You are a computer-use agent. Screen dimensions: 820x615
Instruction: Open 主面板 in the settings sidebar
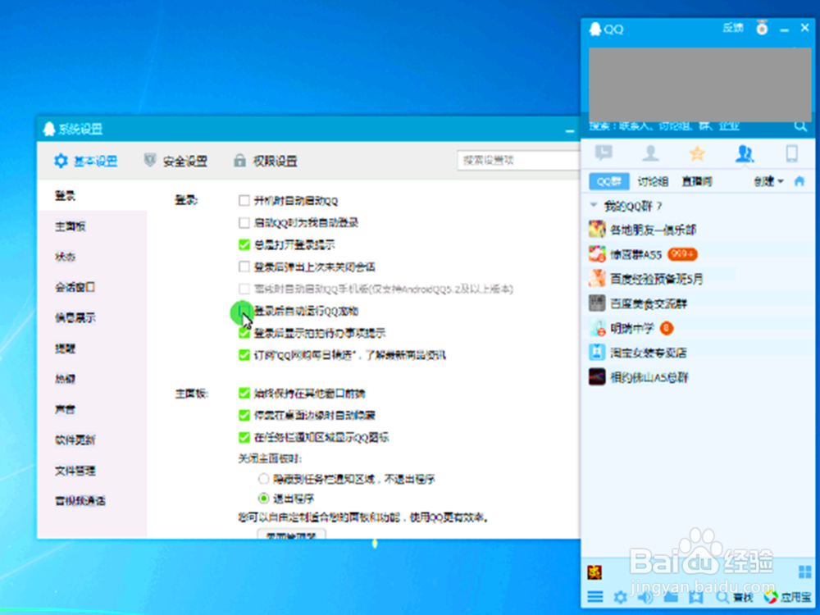click(x=70, y=226)
